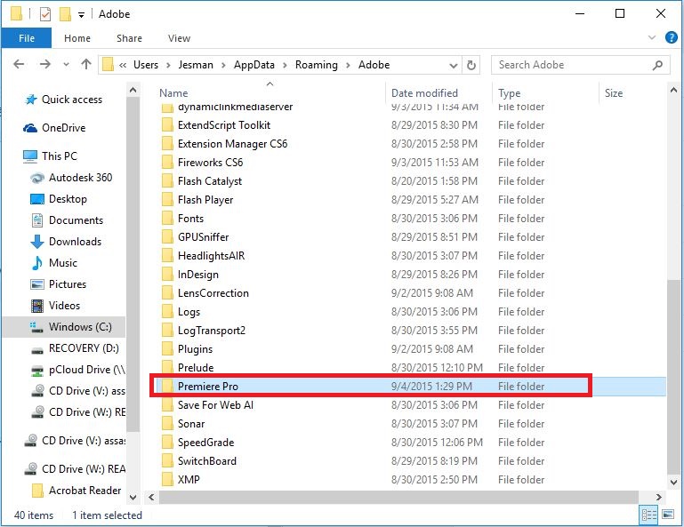Select the LogTransport2 folder icon

167,331
